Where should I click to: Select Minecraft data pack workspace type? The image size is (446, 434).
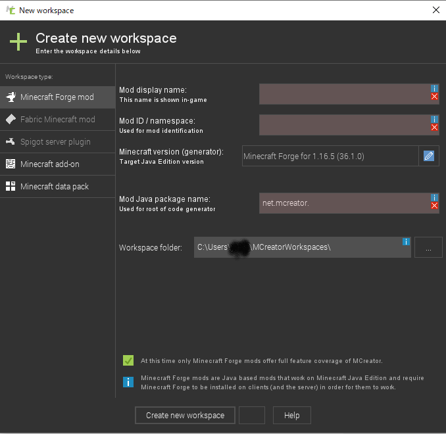tap(57, 187)
